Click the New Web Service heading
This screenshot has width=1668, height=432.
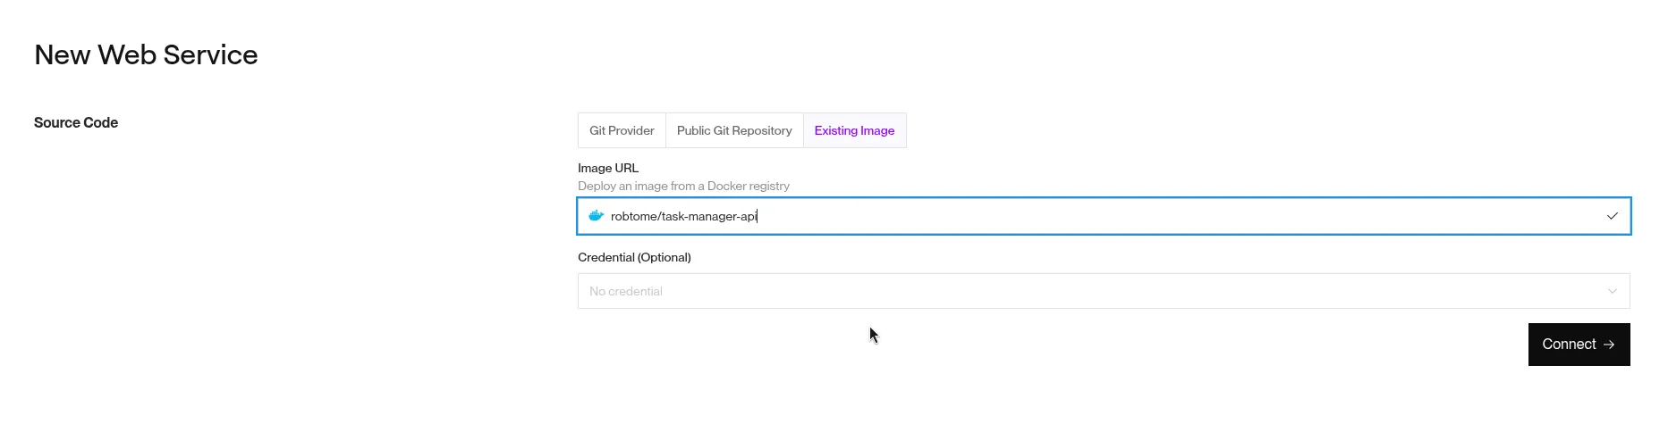(146, 55)
